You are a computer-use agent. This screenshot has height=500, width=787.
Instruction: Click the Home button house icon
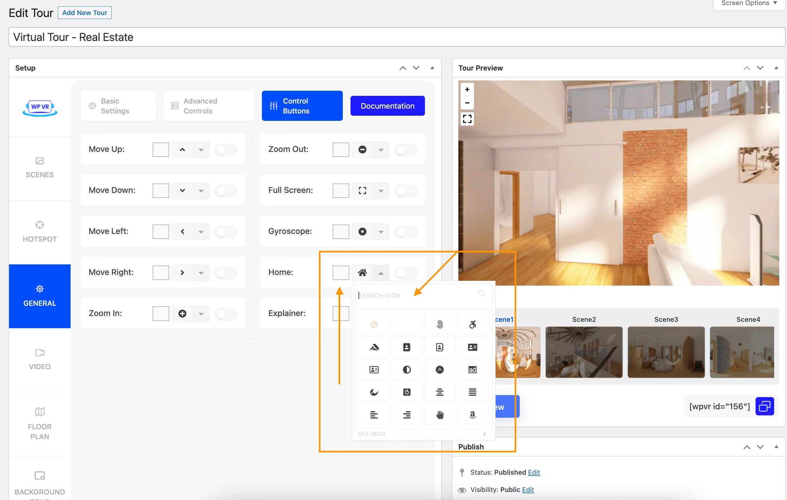(362, 271)
